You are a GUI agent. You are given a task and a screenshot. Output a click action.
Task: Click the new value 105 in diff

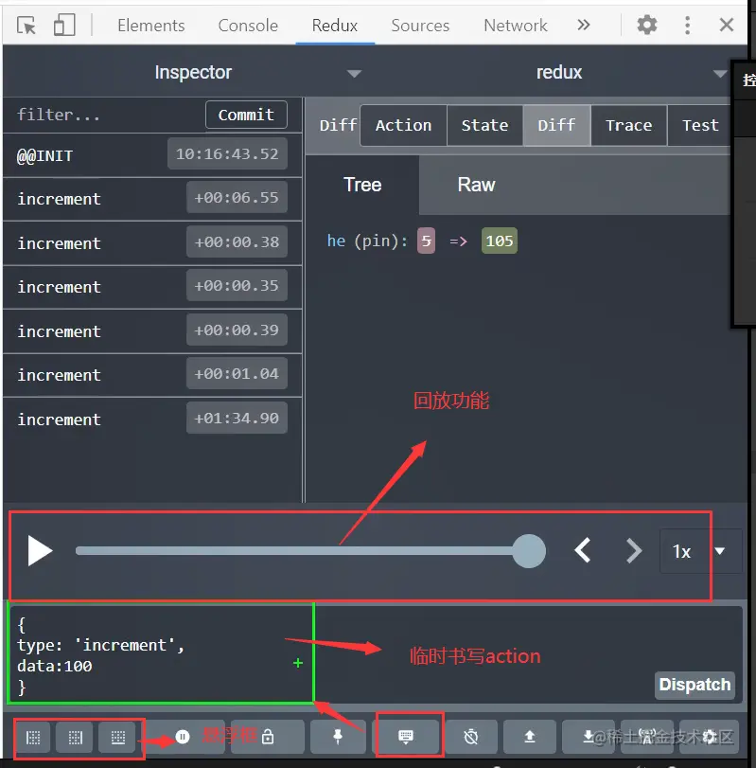tap(499, 241)
